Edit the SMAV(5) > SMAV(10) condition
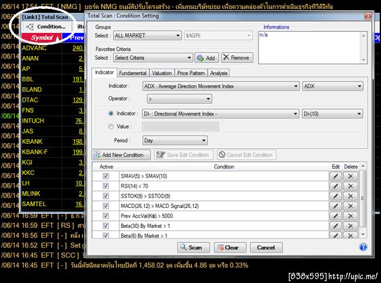The width and height of the screenshot is (381, 283). point(335,176)
